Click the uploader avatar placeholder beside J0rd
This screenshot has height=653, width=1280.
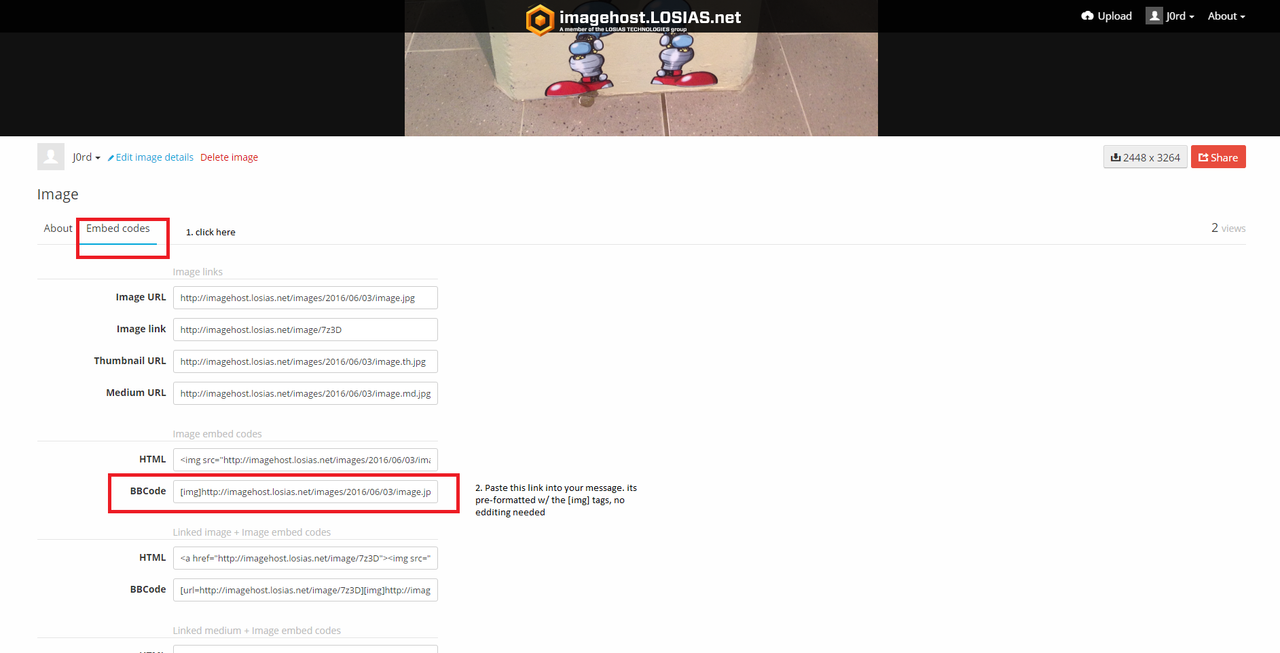51,157
